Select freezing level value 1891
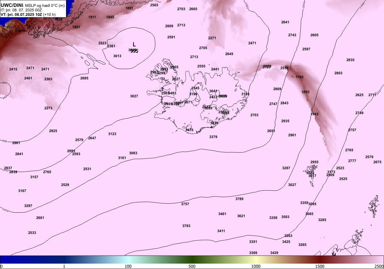 129,8
